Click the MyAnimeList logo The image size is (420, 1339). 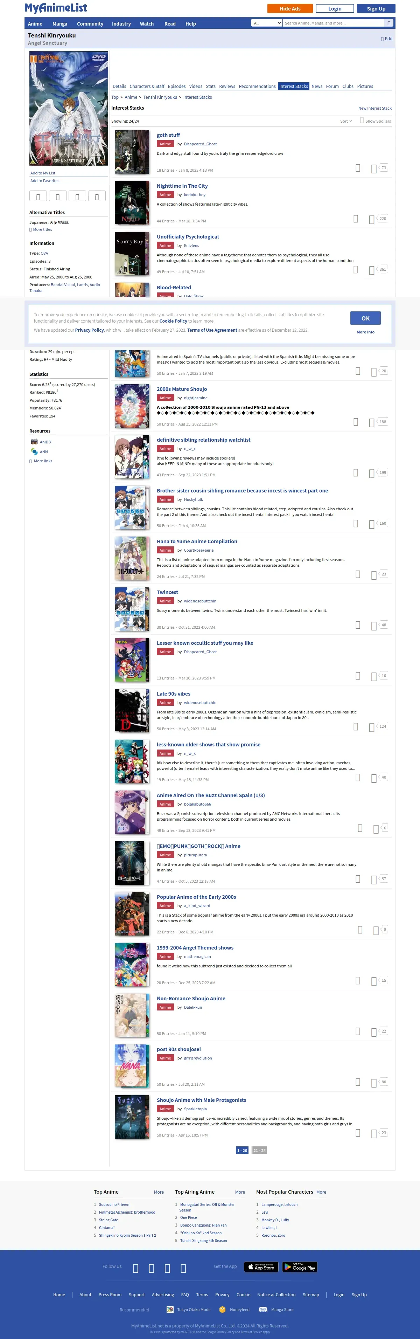[56, 8]
